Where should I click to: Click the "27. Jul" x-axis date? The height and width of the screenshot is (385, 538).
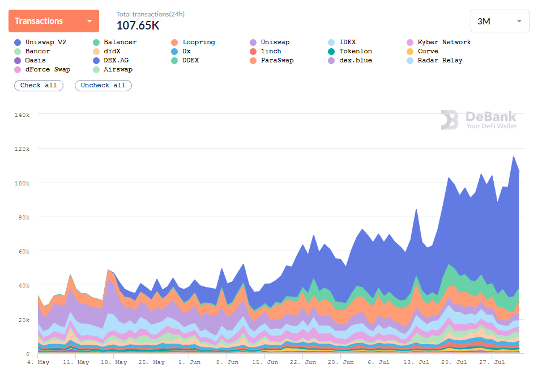click(492, 362)
